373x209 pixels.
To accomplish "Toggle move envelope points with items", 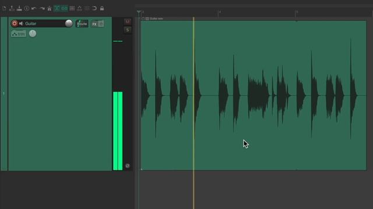I will coord(79,9).
